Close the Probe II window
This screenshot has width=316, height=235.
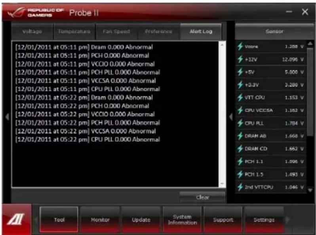[305, 12]
